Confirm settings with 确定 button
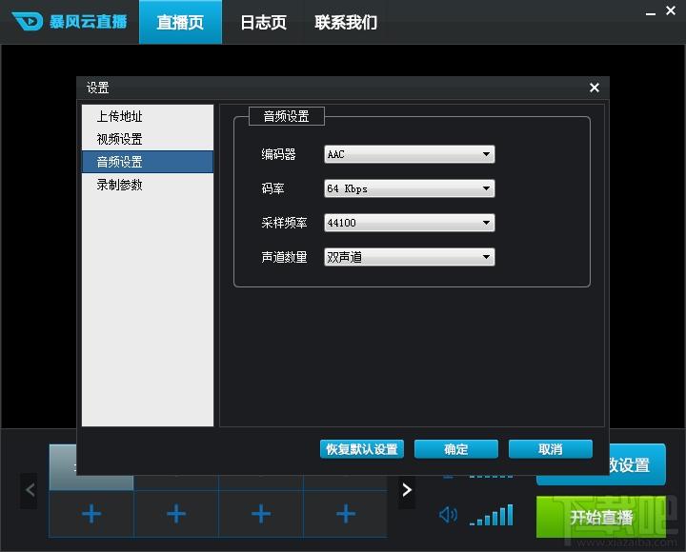 point(455,449)
